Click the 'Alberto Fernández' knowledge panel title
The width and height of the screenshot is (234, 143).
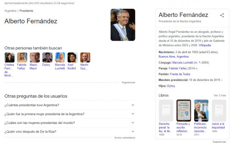click(183, 15)
